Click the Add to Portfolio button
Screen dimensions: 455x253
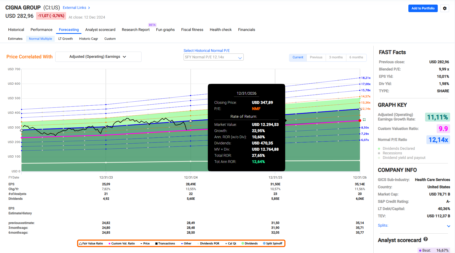click(x=423, y=8)
